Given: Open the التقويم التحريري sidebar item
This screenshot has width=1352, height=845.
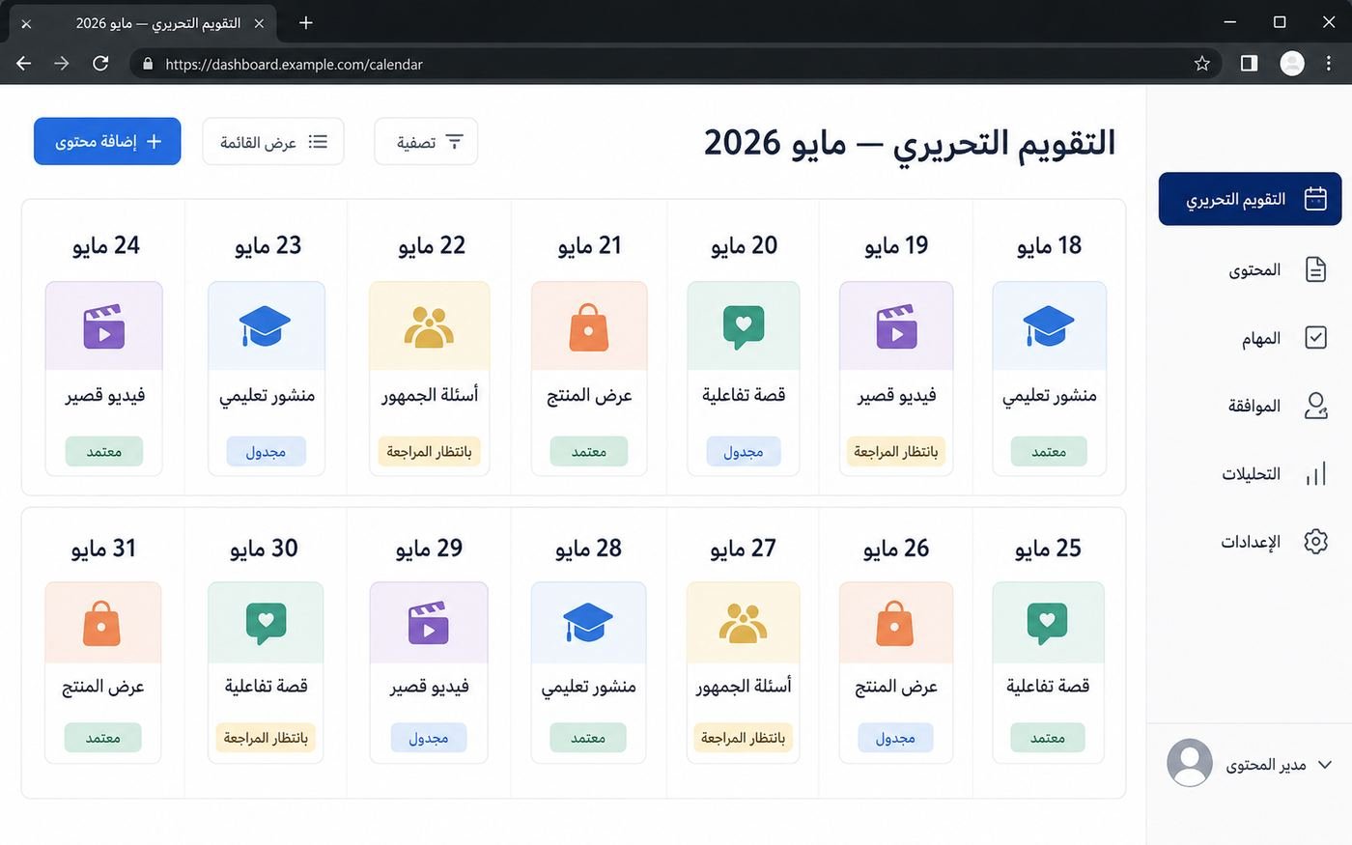Looking at the screenshot, I should (1250, 199).
